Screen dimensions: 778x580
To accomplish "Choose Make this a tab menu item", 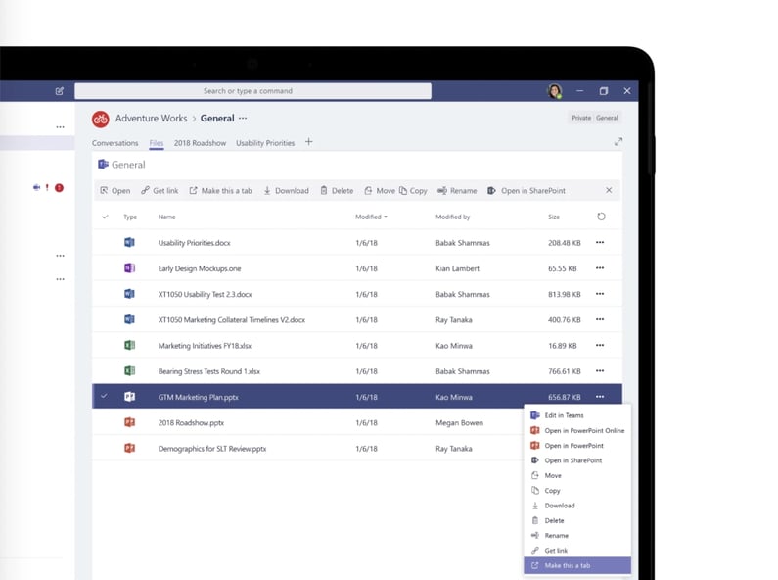I will coord(577,565).
